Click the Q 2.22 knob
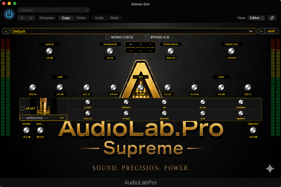 (167, 87)
